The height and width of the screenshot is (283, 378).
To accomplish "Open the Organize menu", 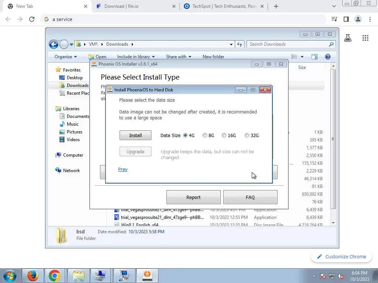I will click(x=66, y=57).
